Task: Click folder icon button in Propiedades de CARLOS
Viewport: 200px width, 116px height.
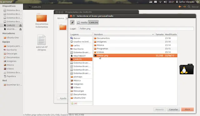Action: (63, 27)
